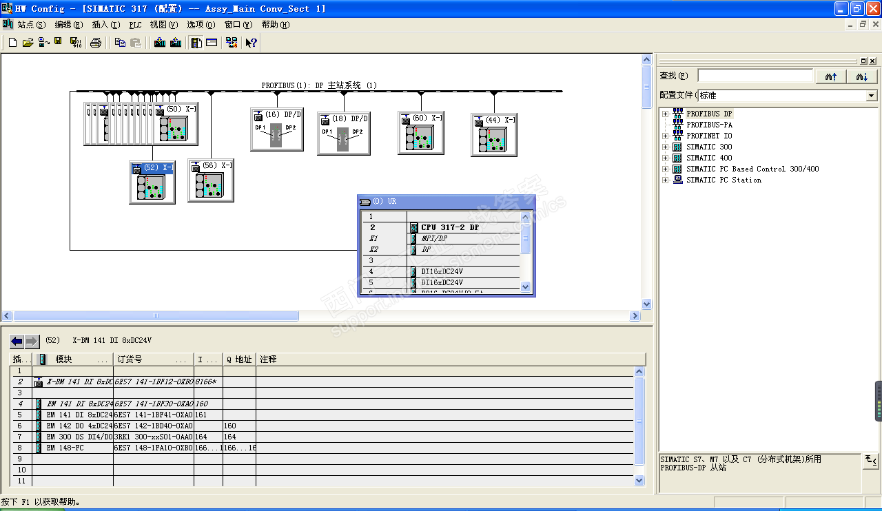Click the UR rack window scroll-down arrow
This screenshot has width=882, height=511.
click(x=526, y=287)
